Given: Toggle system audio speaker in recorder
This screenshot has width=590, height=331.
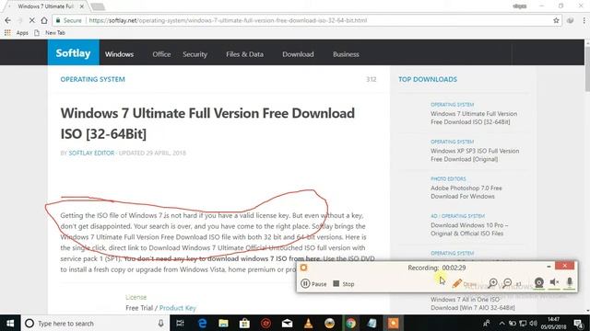Looking at the screenshot, I should (554, 282).
